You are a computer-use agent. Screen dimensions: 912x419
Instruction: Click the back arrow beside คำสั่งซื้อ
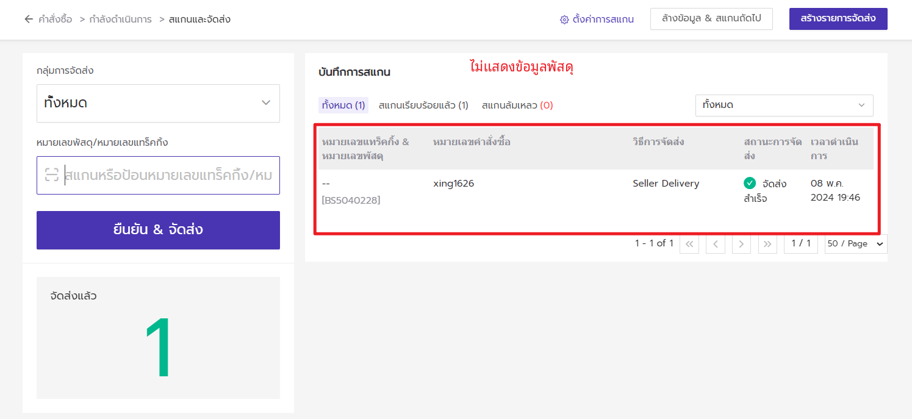click(x=29, y=20)
